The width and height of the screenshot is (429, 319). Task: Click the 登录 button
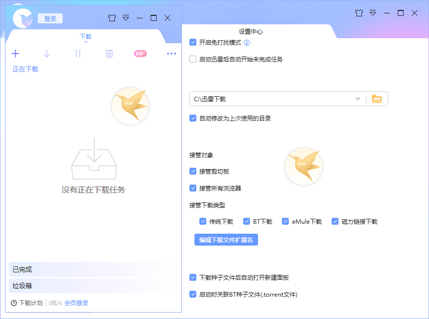pyautogui.click(x=50, y=18)
